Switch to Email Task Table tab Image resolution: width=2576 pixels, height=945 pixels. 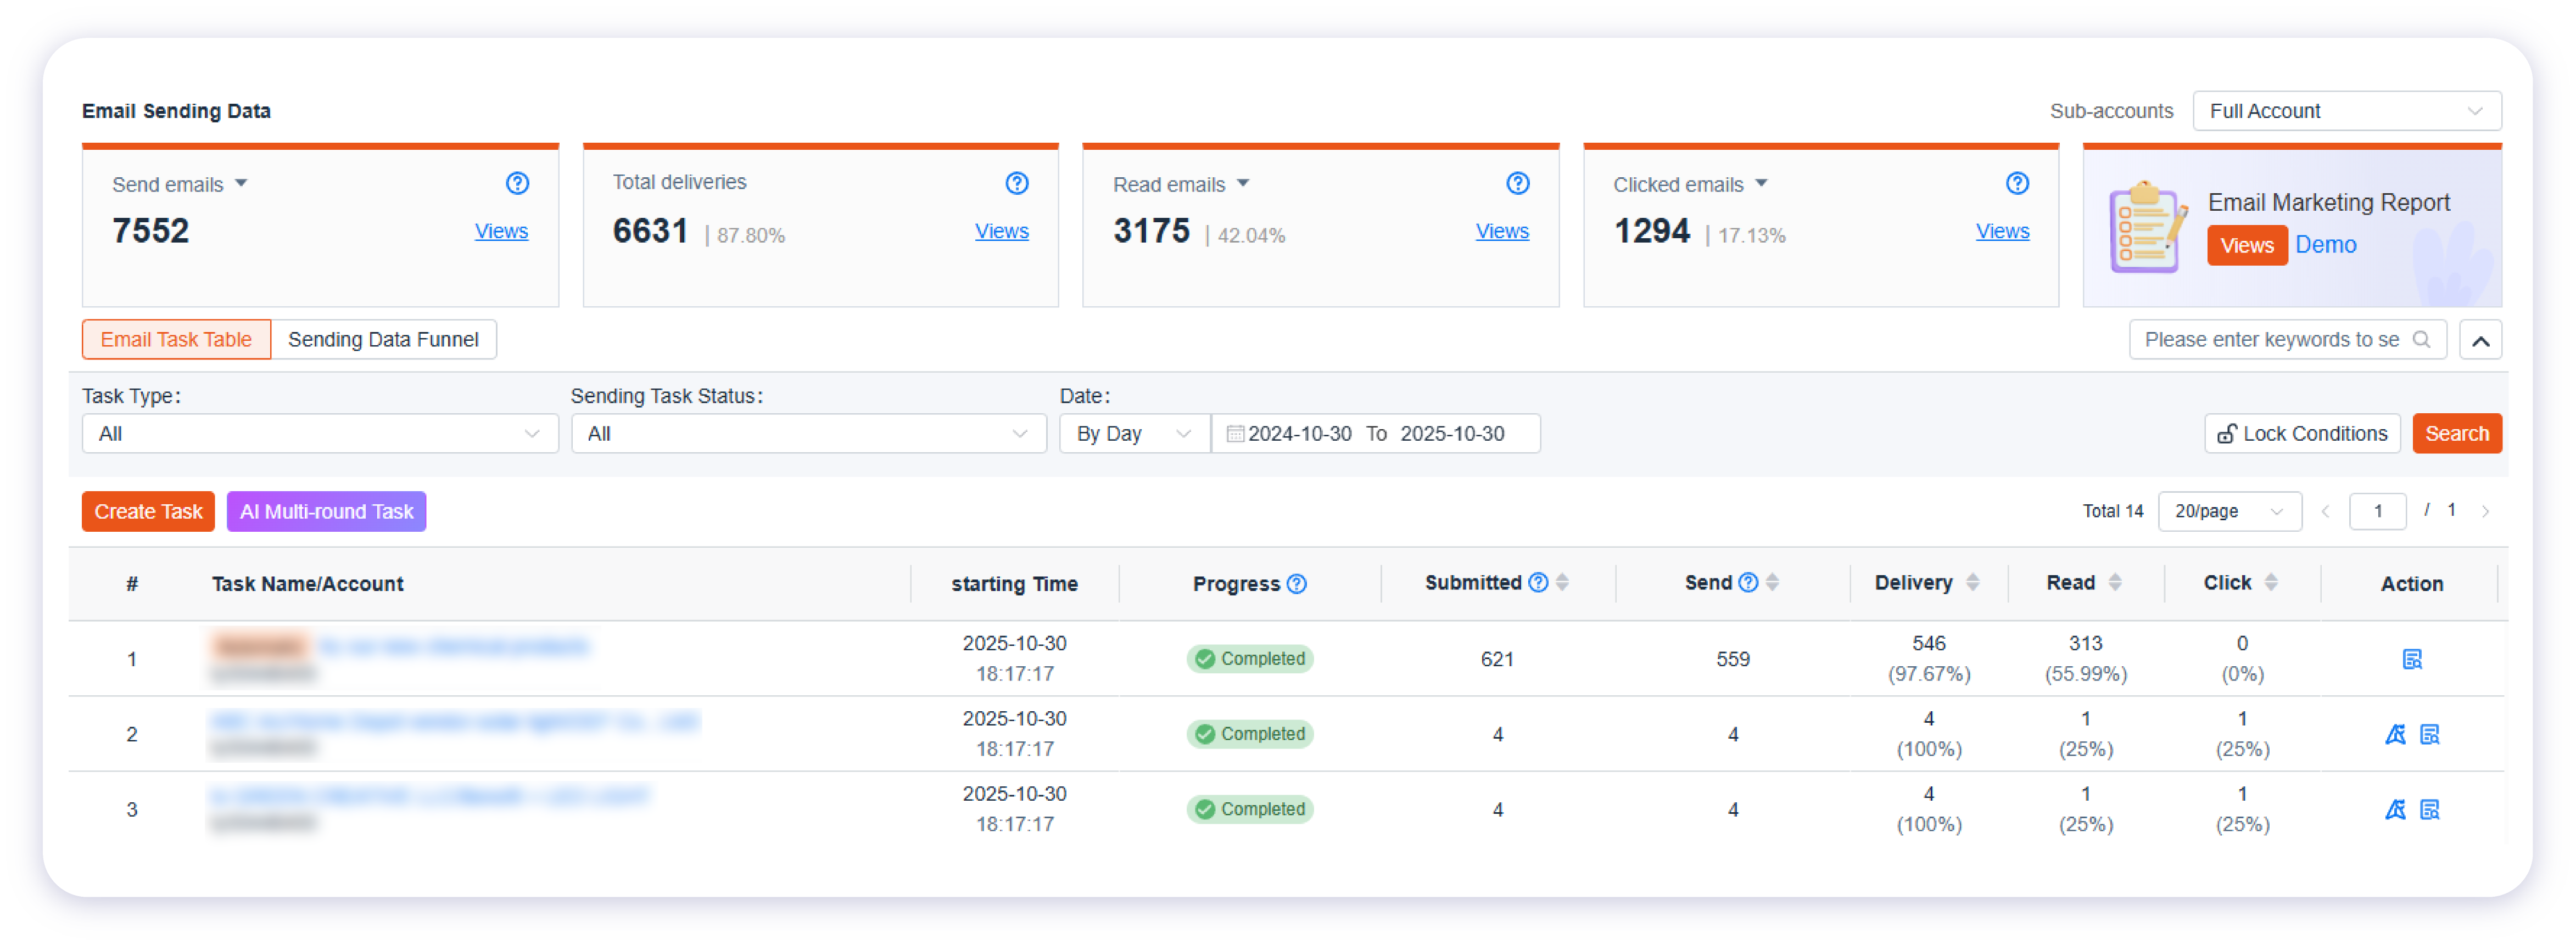[176, 340]
